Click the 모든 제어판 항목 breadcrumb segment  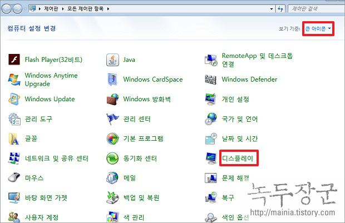pos(85,9)
